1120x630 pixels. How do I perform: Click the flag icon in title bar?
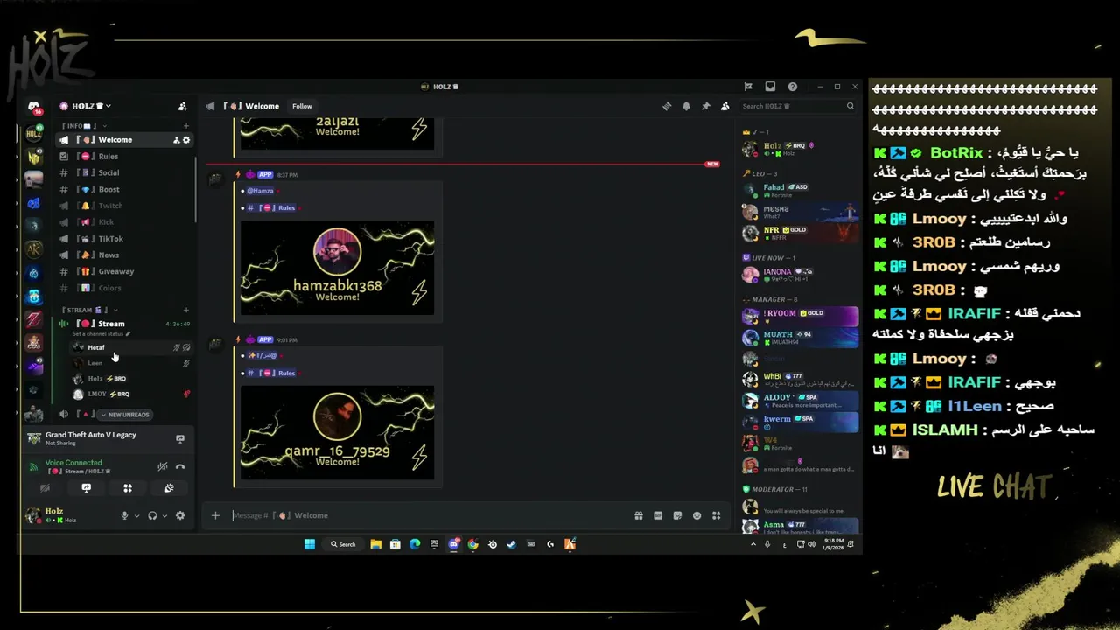(748, 87)
